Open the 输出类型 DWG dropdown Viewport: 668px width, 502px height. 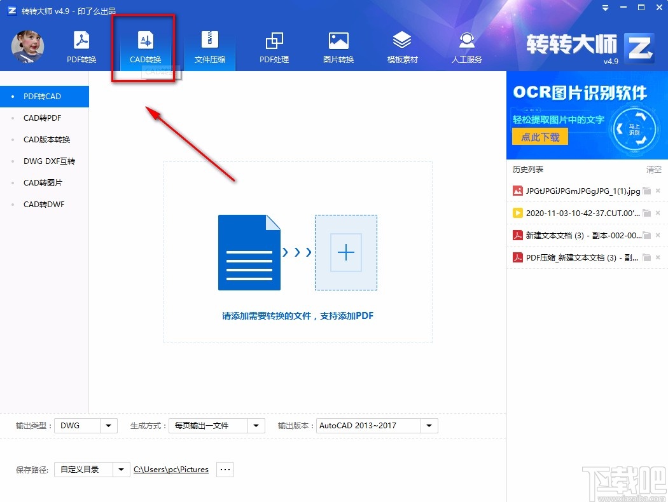pyautogui.click(x=108, y=426)
